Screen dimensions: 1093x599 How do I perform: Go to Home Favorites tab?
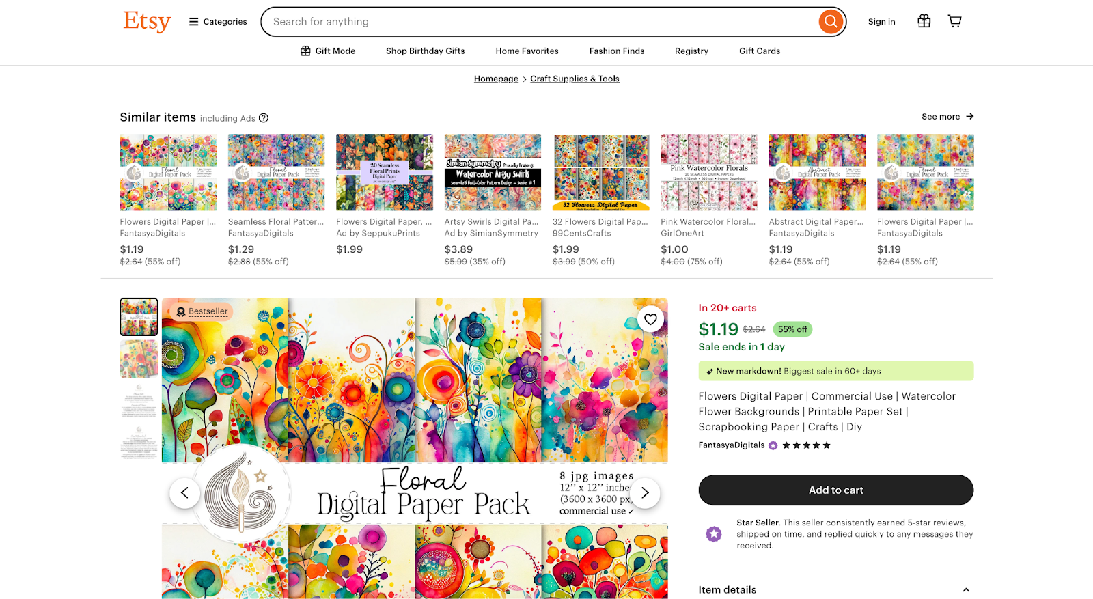[527, 51]
